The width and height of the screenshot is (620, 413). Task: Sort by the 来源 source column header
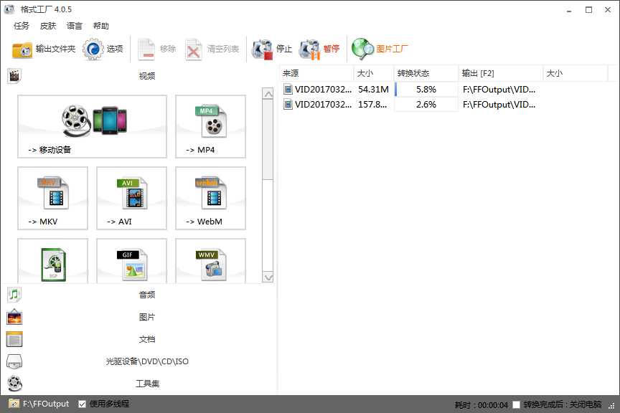[x=316, y=73]
